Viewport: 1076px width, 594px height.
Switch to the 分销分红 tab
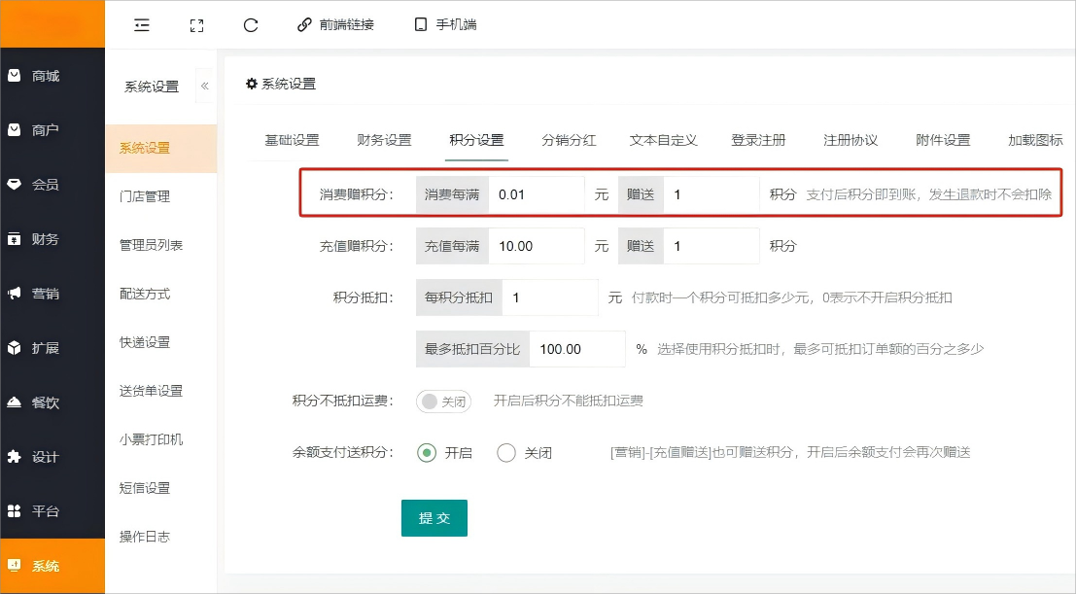(x=569, y=140)
